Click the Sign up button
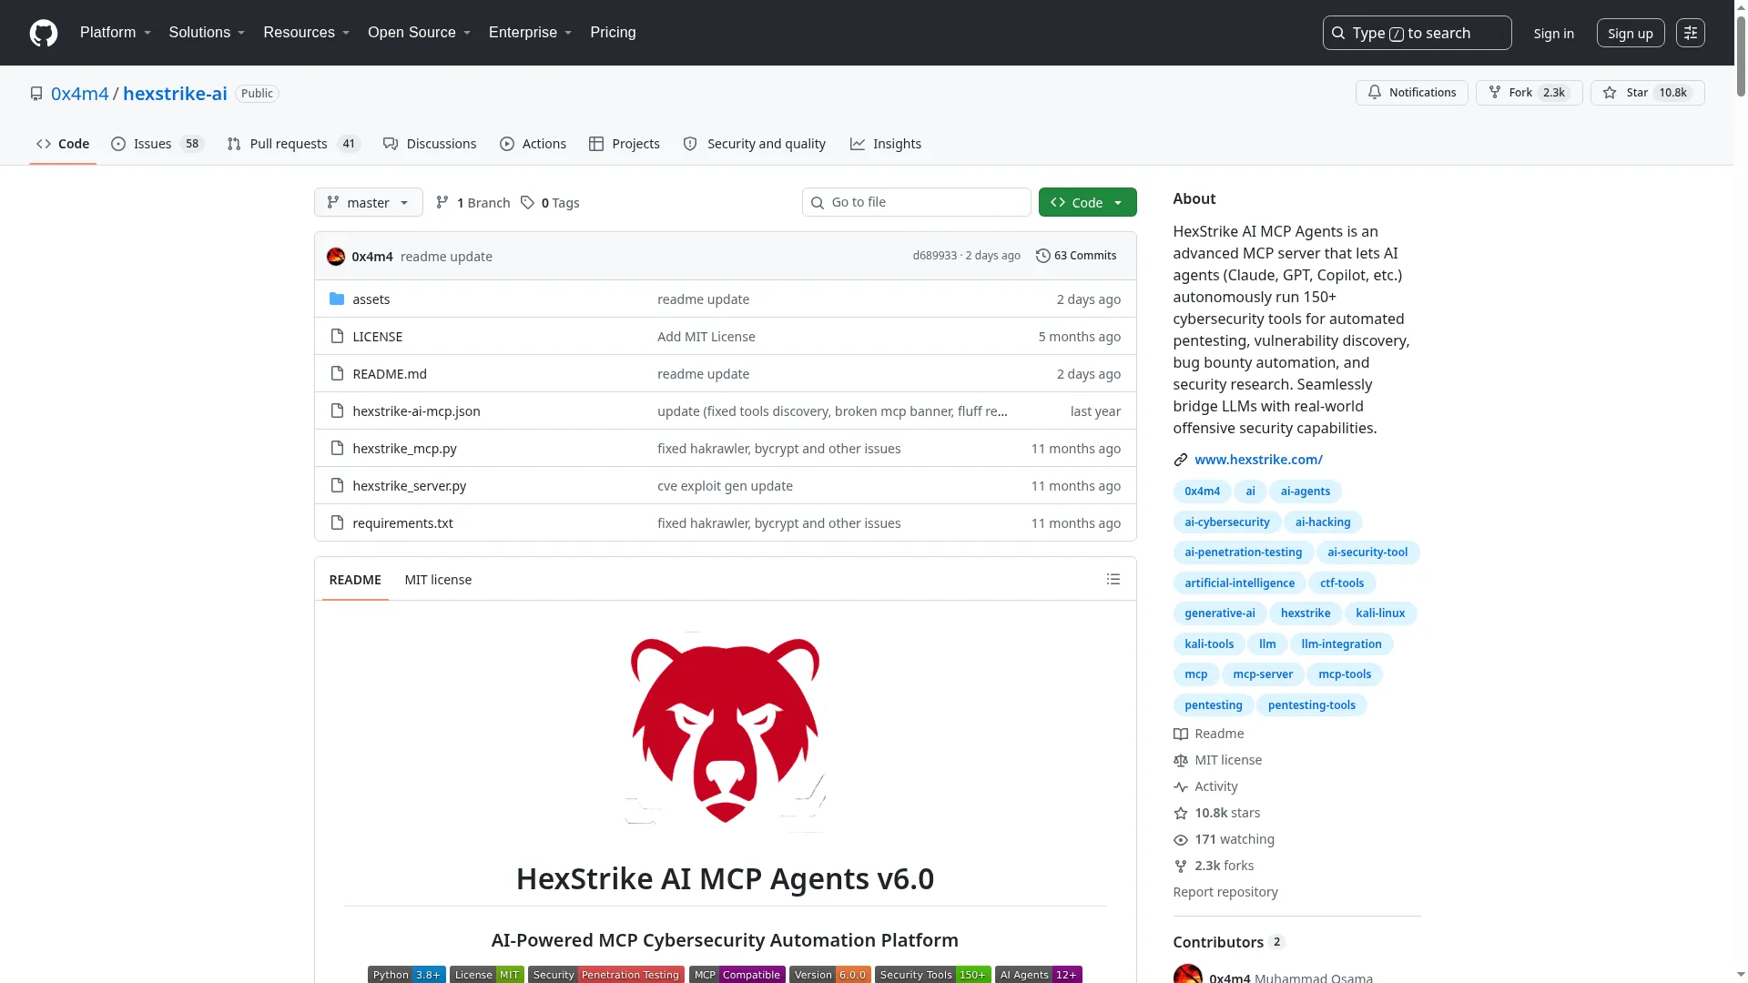 pyautogui.click(x=1630, y=34)
